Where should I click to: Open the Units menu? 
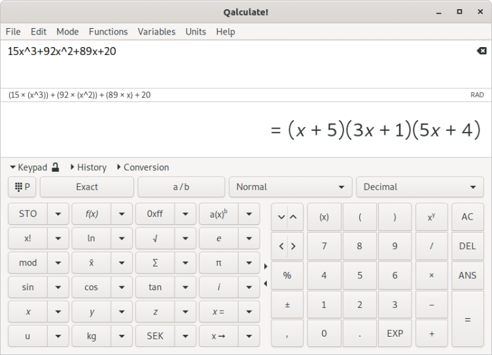(x=196, y=31)
